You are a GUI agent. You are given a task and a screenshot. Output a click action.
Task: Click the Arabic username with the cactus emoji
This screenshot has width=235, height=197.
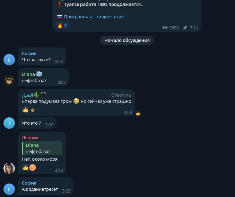(27, 95)
